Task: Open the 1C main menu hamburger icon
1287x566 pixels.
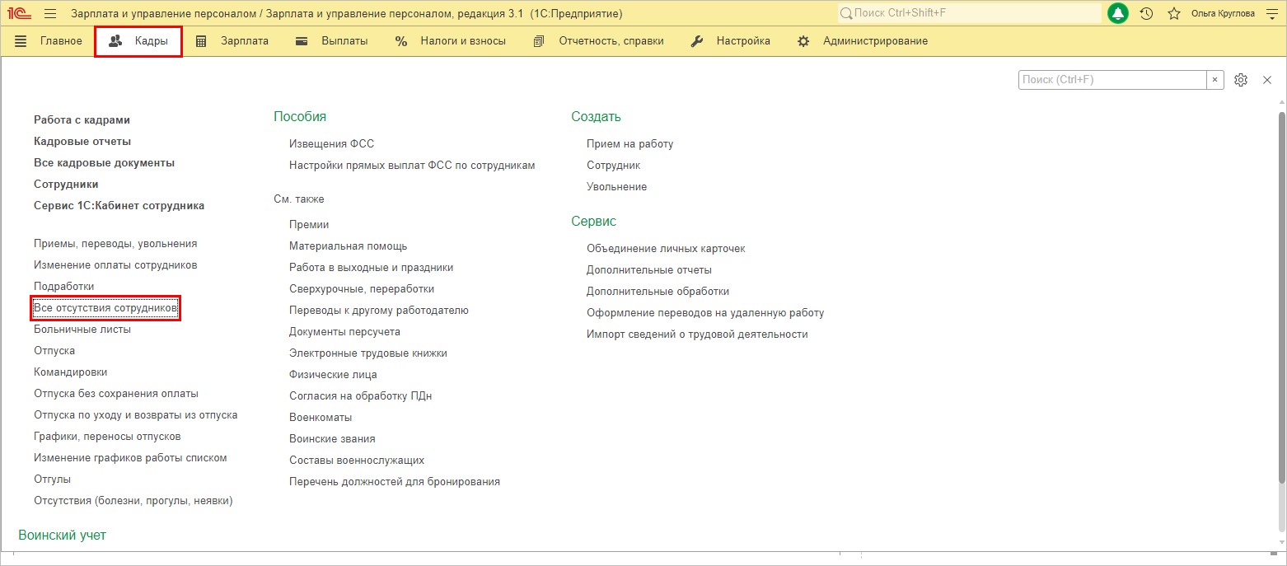Action: pyautogui.click(x=50, y=14)
